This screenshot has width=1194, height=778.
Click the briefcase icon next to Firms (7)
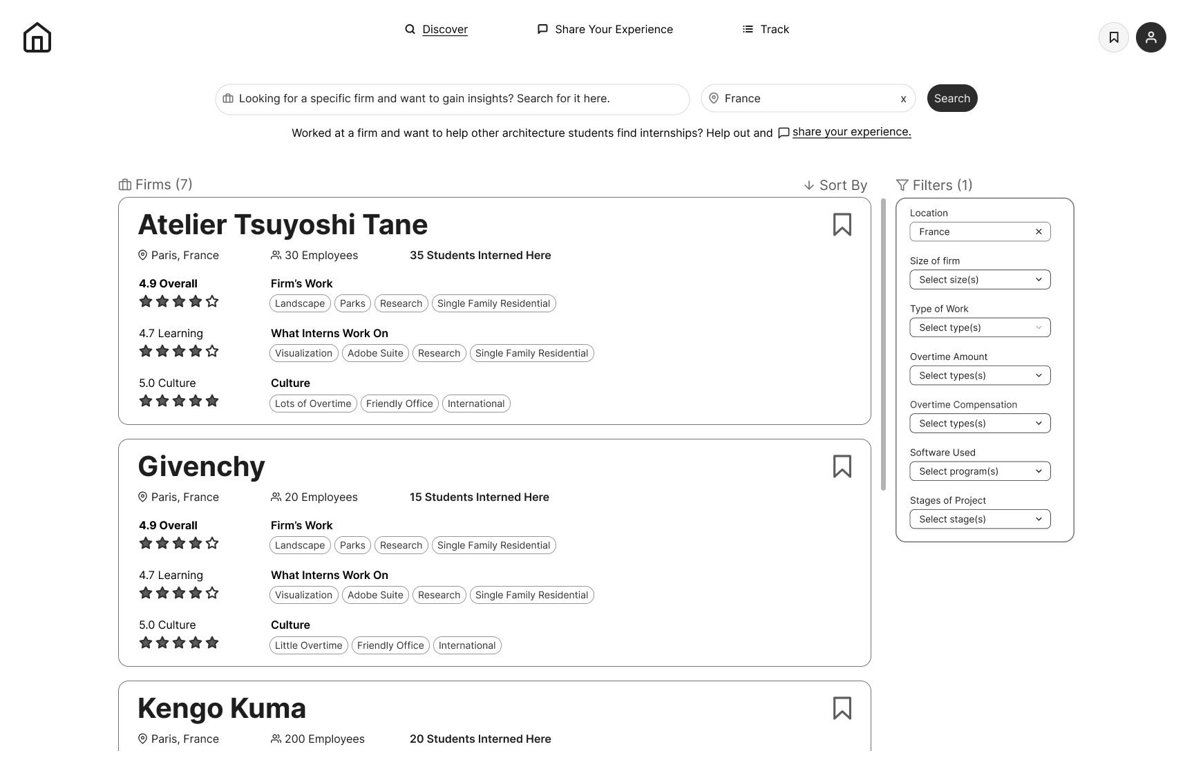(x=125, y=184)
